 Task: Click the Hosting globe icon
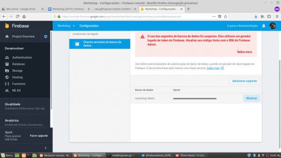click(7, 77)
